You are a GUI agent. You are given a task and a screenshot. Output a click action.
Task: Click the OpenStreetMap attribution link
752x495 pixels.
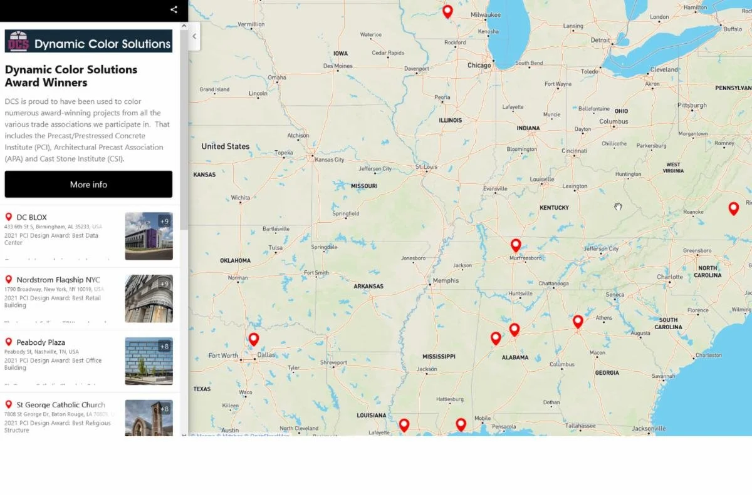pyautogui.click(x=268, y=436)
